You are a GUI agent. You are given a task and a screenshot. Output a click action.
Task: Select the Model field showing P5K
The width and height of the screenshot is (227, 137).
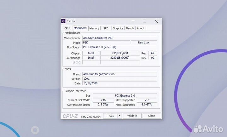(x=106, y=43)
